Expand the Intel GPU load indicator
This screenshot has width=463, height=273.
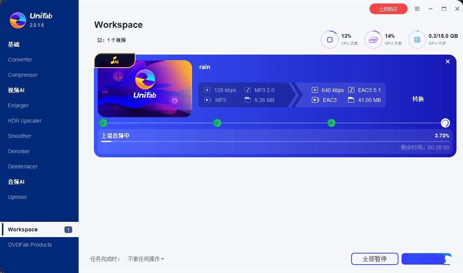[x=373, y=39]
